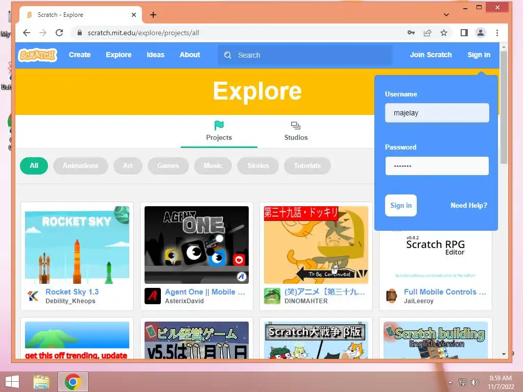The width and height of the screenshot is (523, 392).
Task: Click the browser address bar URL
Action: (144, 33)
